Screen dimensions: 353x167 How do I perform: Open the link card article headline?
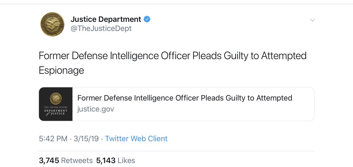click(x=185, y=98)
